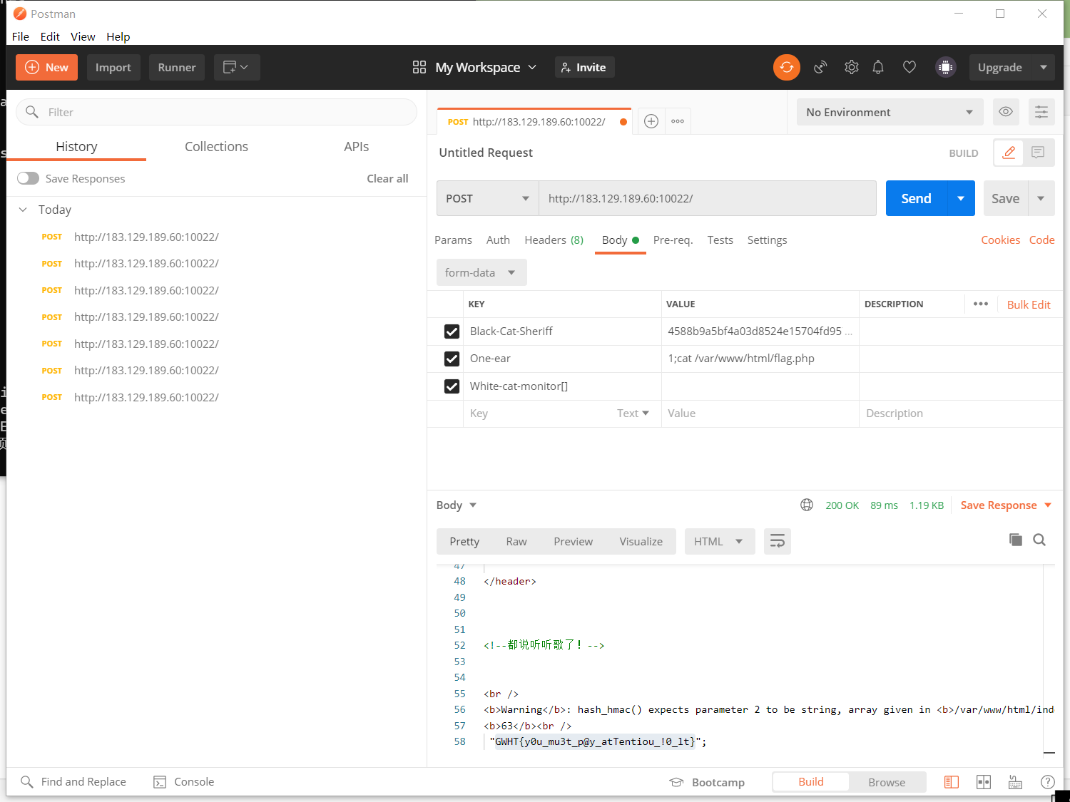This screenshot has height=802, width=1070.
Task: Open keyboard shortcuts icon in status bar
Action: coord(1015,782)
